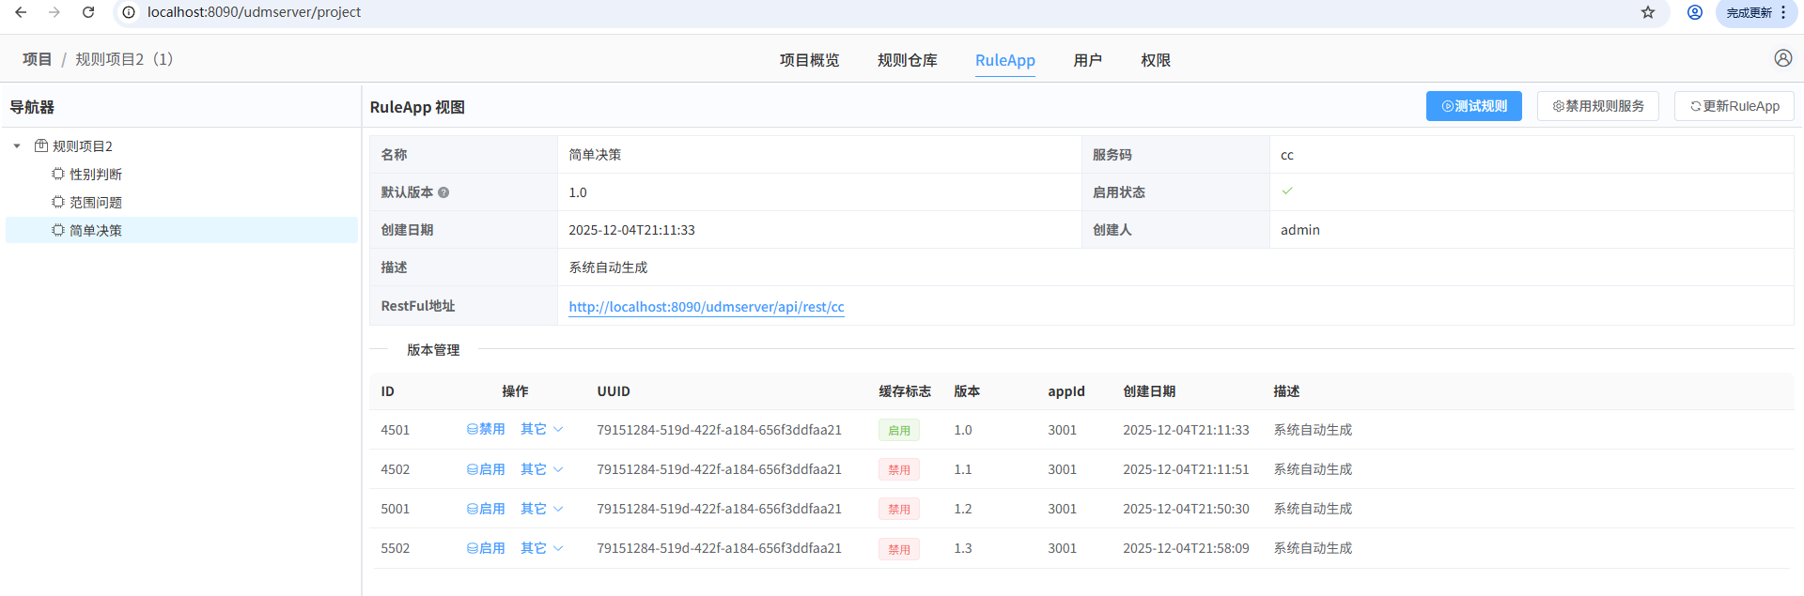Open the RestFul address link
Screen dimensions: 1804x596
pos(706,307)
